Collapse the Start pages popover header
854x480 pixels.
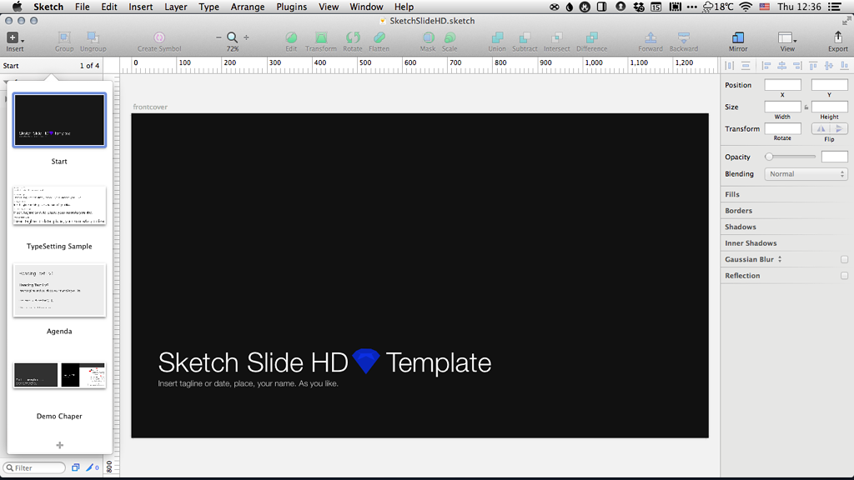click(x=52, y=66)
